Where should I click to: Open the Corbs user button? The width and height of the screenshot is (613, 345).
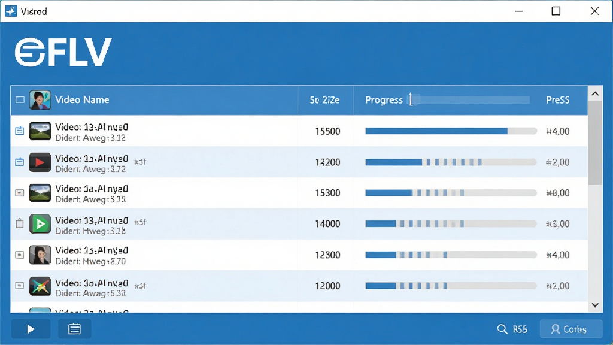point(570,329)
